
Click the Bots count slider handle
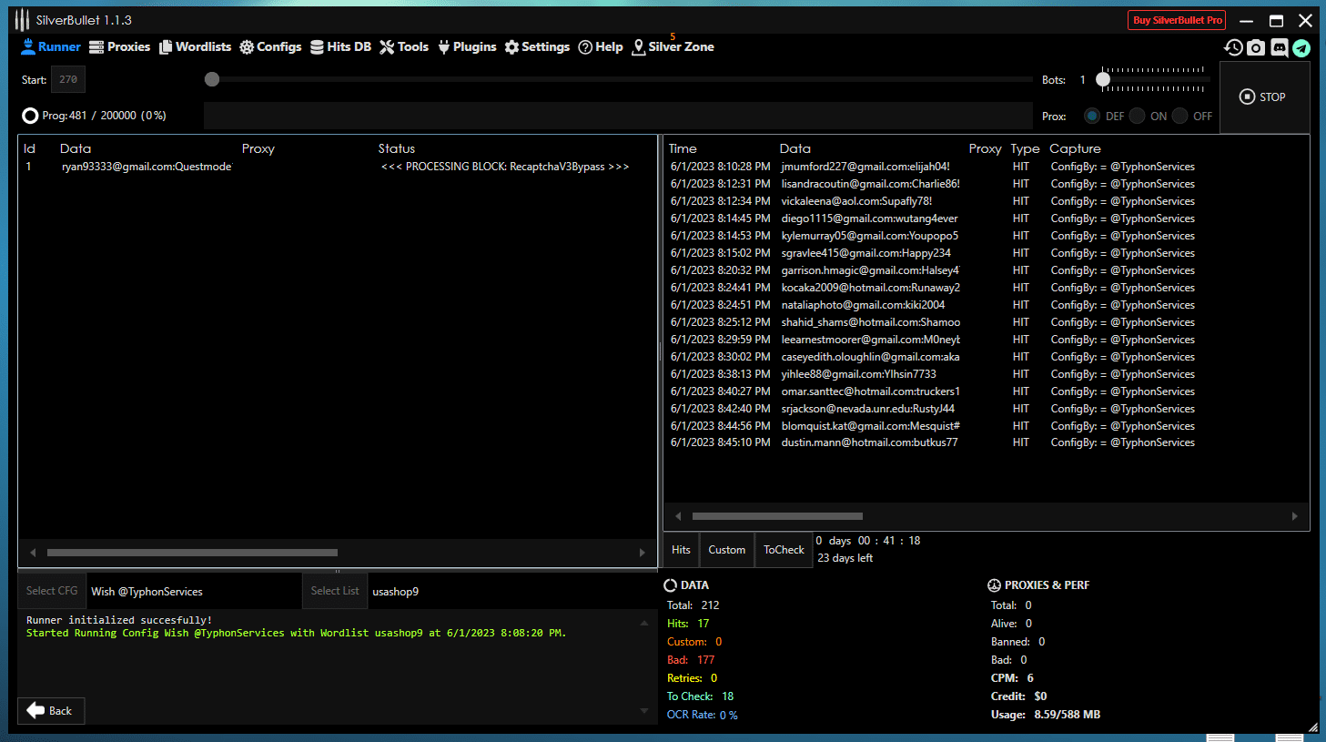pyautogui.click(x=1103, y=80)
